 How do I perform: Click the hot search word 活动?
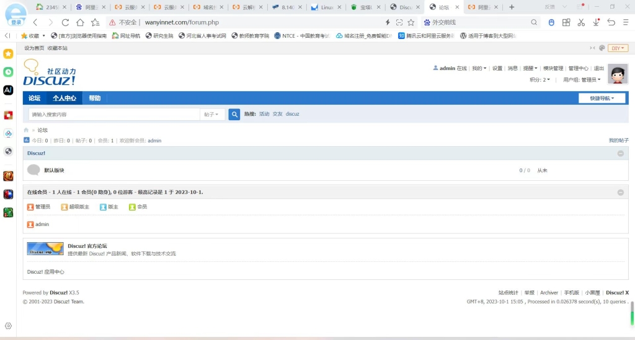(x=264, y=114)
